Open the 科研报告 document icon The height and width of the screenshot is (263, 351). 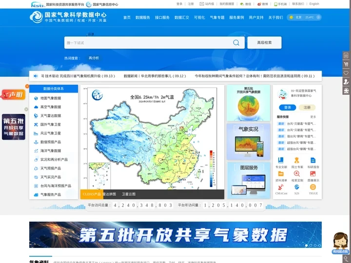click(x=313, y=160)
